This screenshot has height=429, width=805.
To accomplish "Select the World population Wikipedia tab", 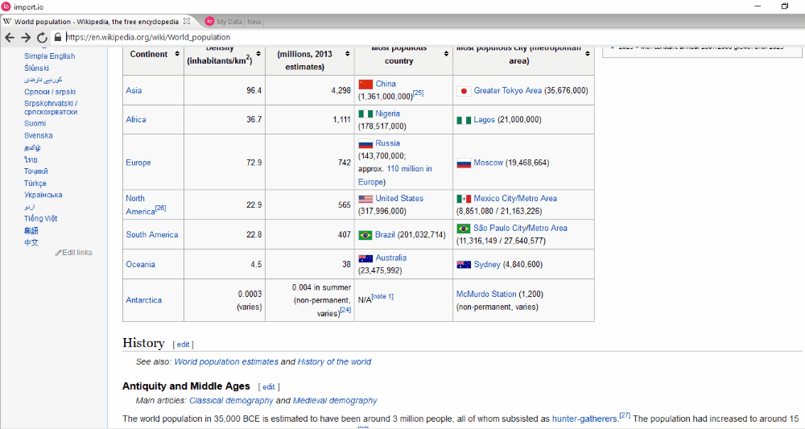I will pyautogui.click(x=97, y=22).
